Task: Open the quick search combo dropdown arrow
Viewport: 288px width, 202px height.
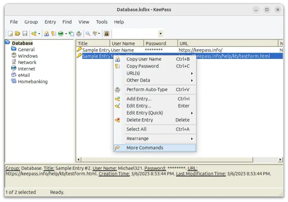Action: tap(160, 34)
